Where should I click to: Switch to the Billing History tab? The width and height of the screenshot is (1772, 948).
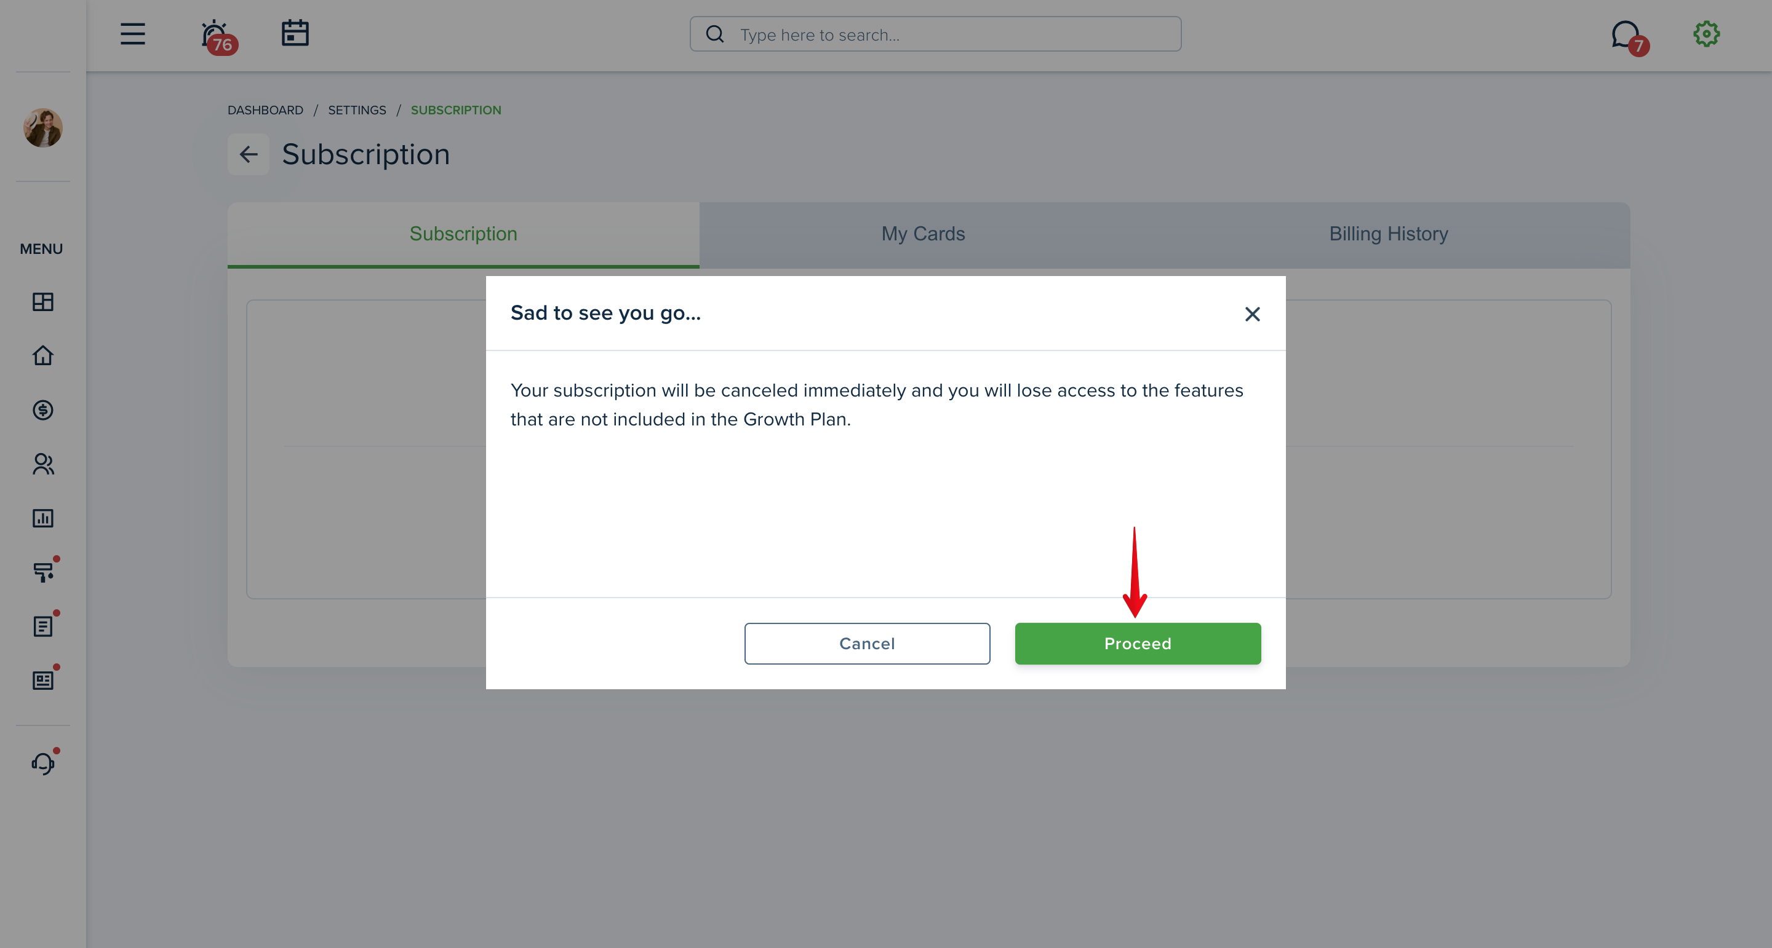(x=1388, y=234)
